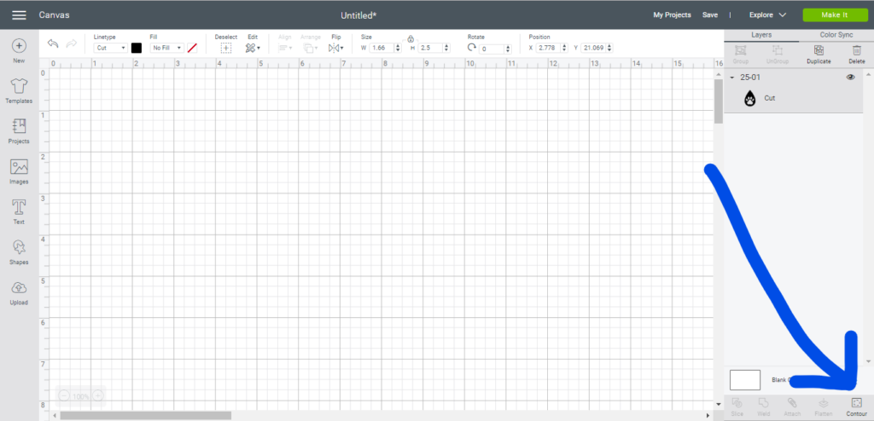Click the New project icon
The height and width of the screenshot is (421, 874).
[19, 49]
